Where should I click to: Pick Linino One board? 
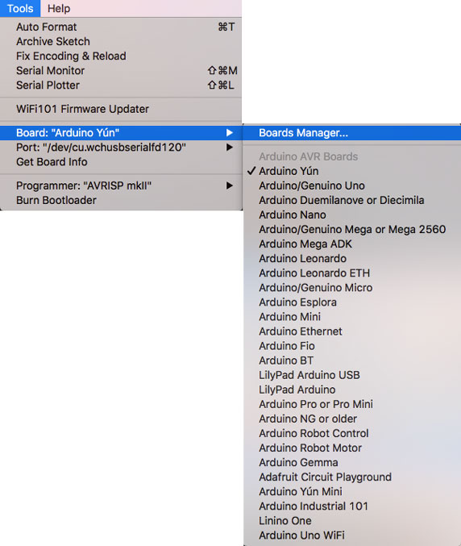point(351,521)
